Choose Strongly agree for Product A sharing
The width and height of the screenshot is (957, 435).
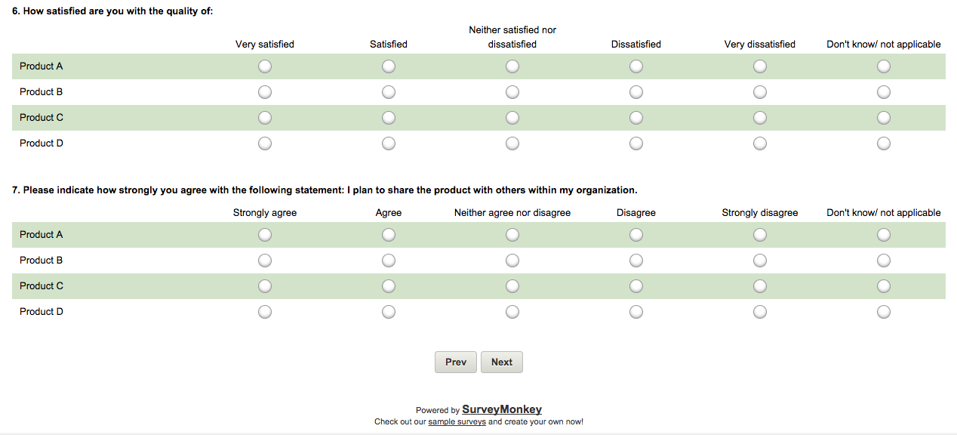[265, 235]
